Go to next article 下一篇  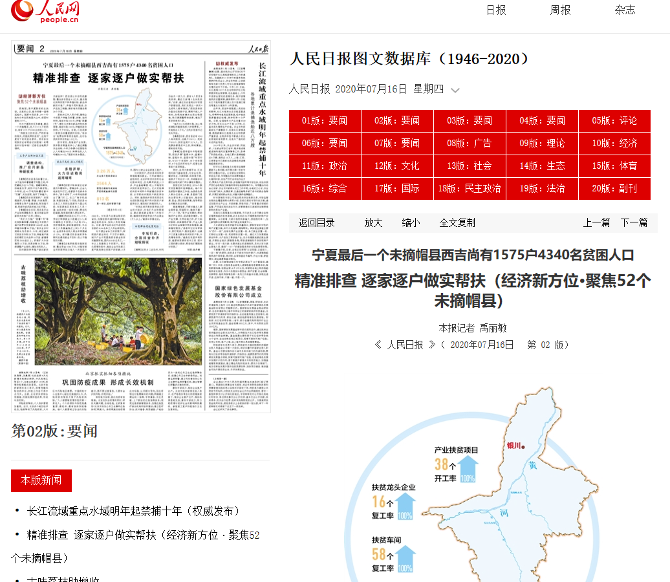tap(634, 222)
